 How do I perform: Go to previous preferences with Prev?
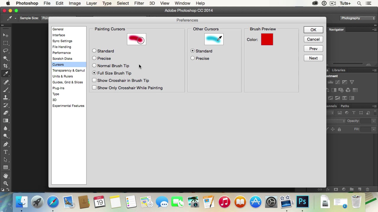pos(313,49)
